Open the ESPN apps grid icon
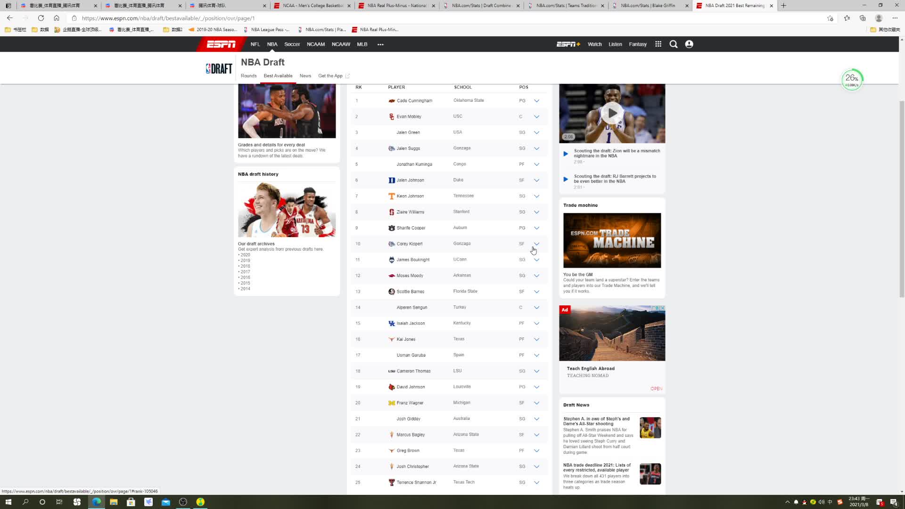Viewport: 905px width, 509px height. pyautogui.click(x=658, y=44)
